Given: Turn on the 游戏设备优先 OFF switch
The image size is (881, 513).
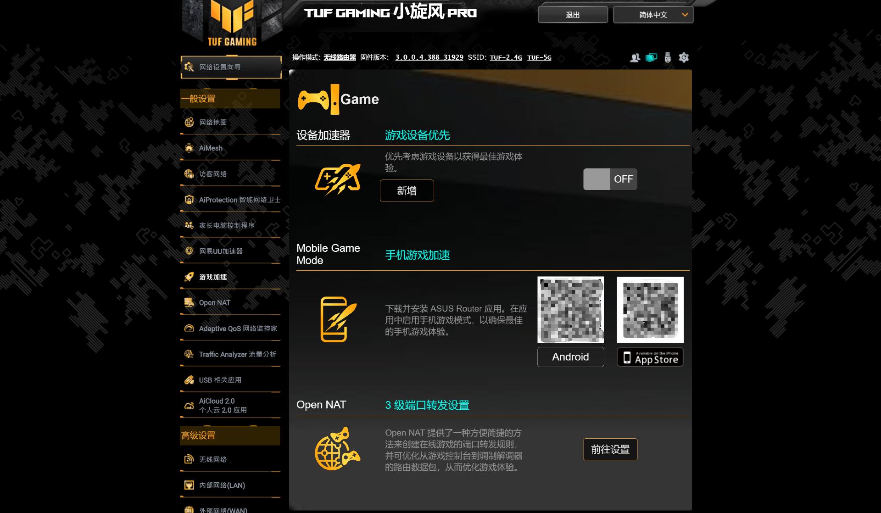Looking at the screenshot, I should (610, 179).
